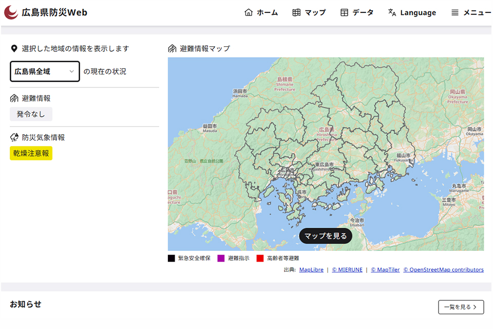Click the hamburger icon next to メニュー
The width and height of the screenshot is (493, 329).
tap(454, 12)
